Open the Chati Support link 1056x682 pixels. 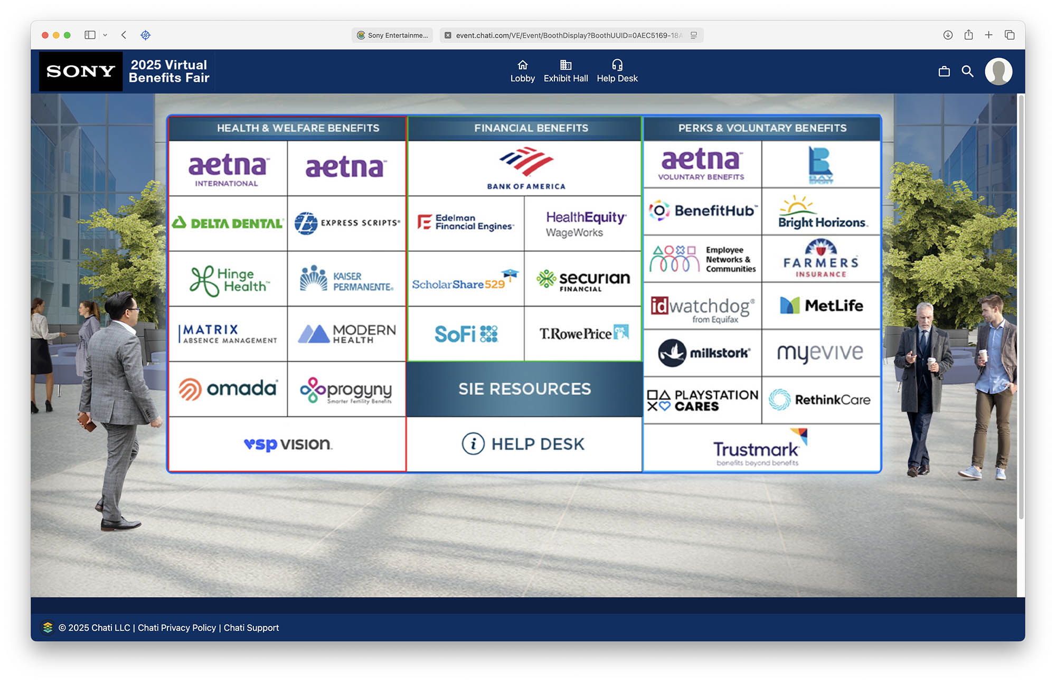tap(251, 628)
